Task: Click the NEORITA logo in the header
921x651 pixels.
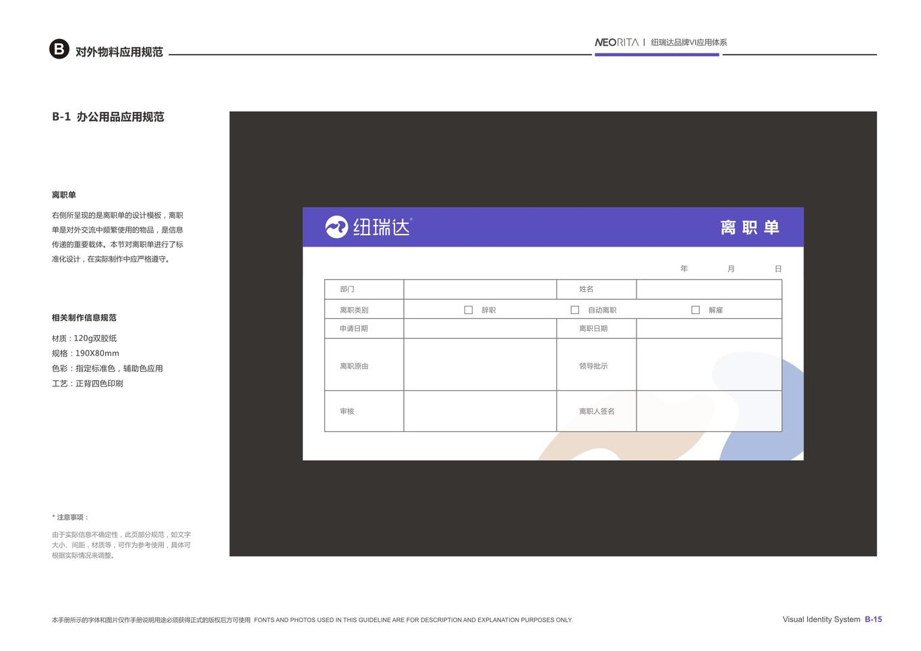Action: 616,42
